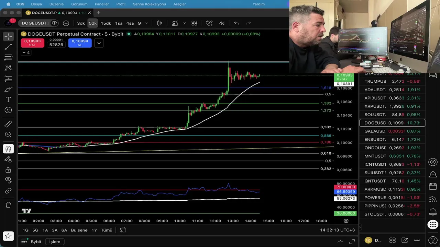Collapse the 4 indicators legend

26,52
